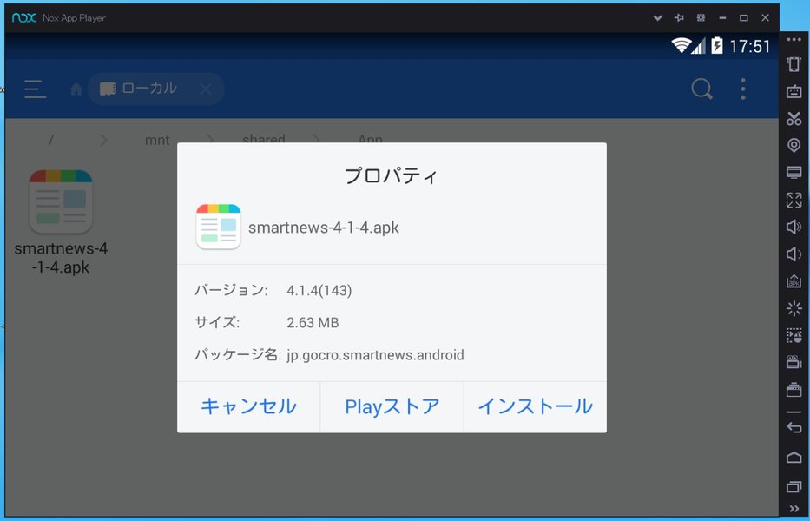The height and width of the screenshot is (521, 810).
Task: Tap the Android back arrow in sidebar
Action: (794, 427)
